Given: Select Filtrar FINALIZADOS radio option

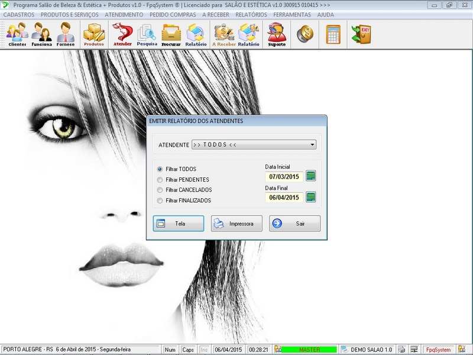Looking at the screenshot, I should (x=160, y=201).
